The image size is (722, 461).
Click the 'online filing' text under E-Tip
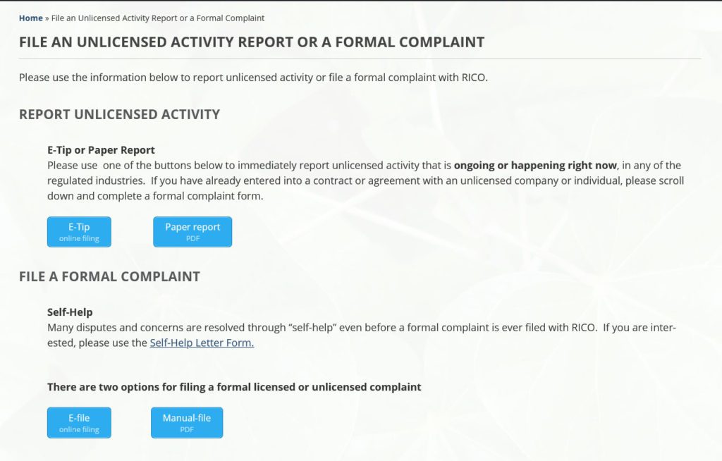coord(79,238)
